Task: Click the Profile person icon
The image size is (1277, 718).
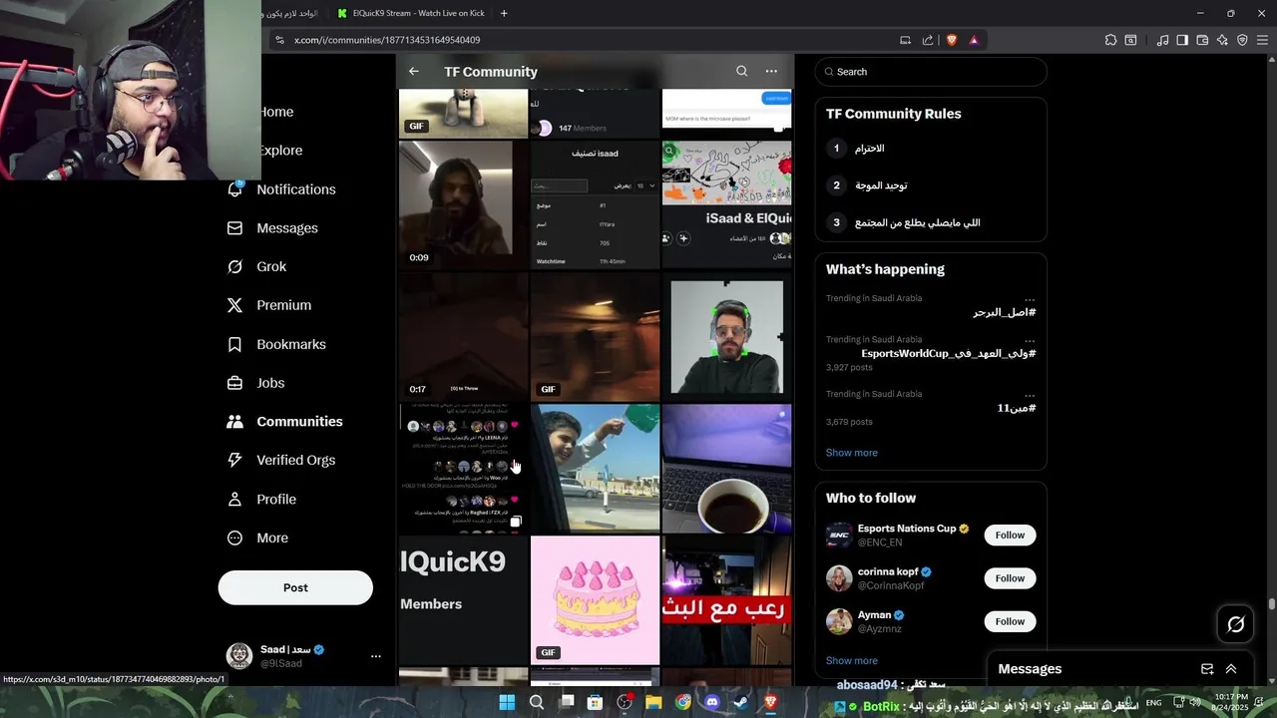Action: [x=235, y=499]
